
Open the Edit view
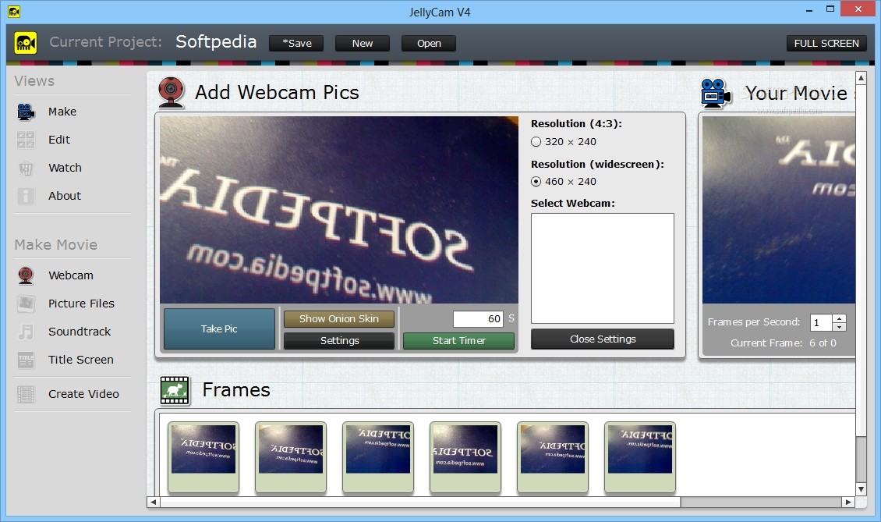[59, 140]
